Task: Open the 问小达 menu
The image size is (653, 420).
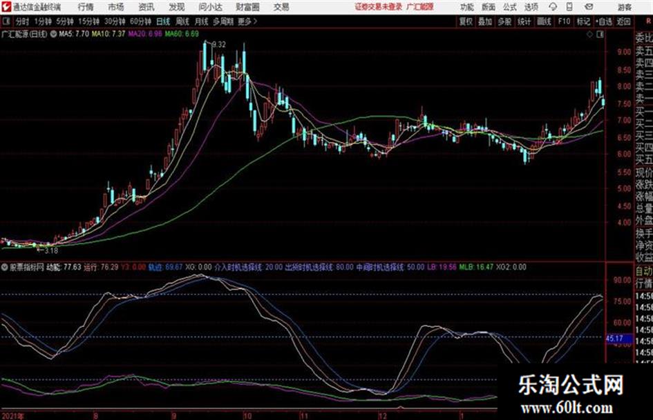Action: [211, 7]
